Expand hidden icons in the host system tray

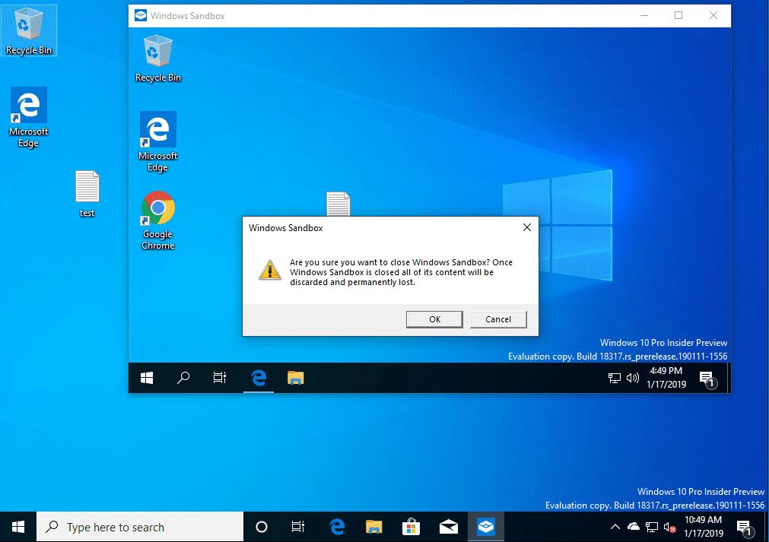tap(615, 526)
